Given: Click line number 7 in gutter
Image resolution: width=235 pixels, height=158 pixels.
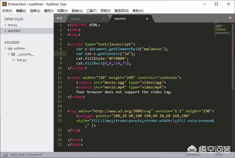Looking at the screenshot, I should point(61,54).
